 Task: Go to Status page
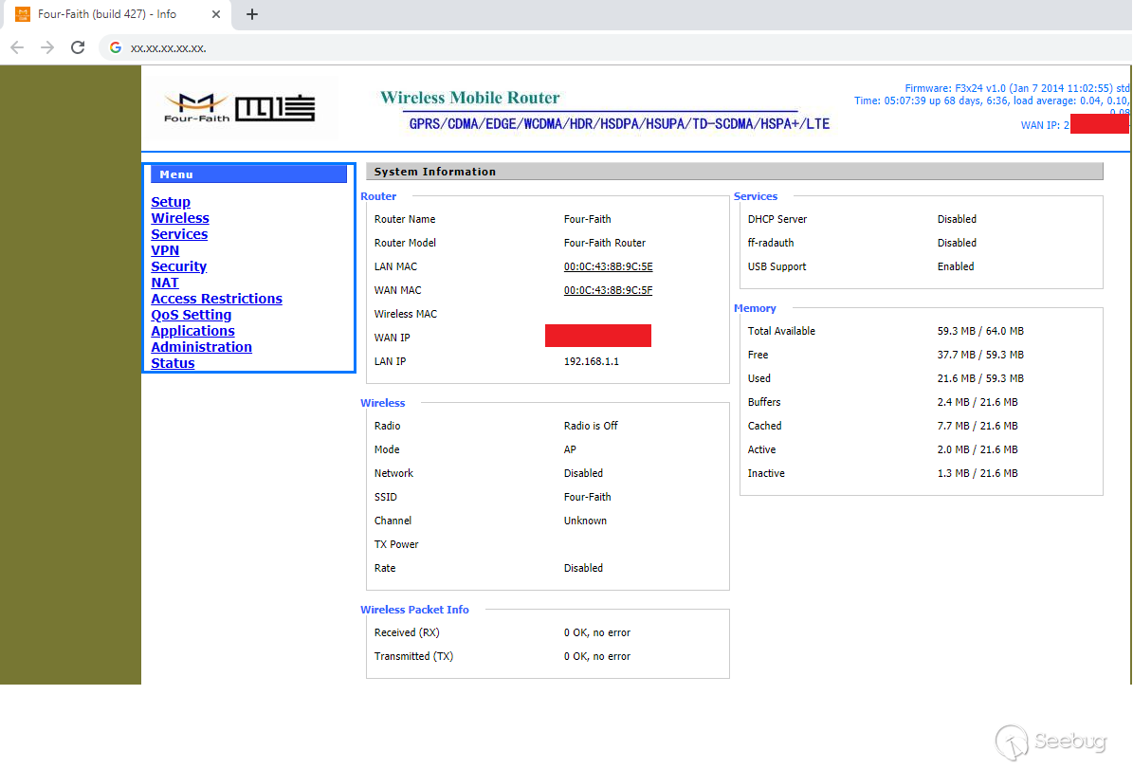(x=173, y=363)
